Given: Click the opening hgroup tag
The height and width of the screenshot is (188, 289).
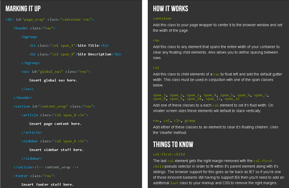Looking at the screenshot, I should [x=29, y=37].
